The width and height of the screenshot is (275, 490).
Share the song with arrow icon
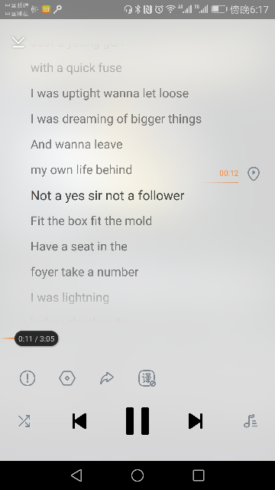click(107, 378)
